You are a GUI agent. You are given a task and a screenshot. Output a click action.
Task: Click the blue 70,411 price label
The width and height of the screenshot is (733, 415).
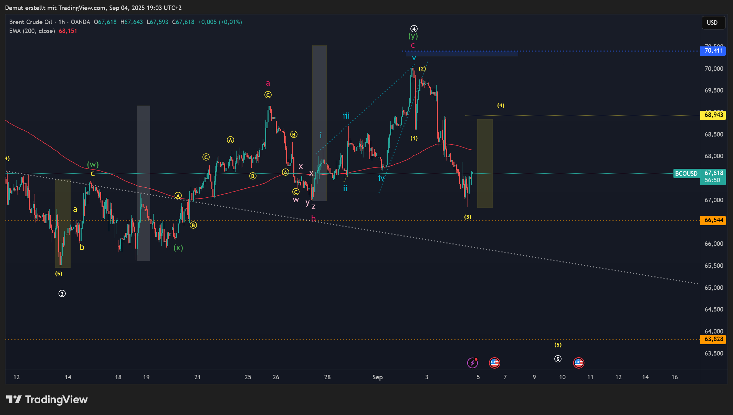pyautogui.click(x=713, y=51)
